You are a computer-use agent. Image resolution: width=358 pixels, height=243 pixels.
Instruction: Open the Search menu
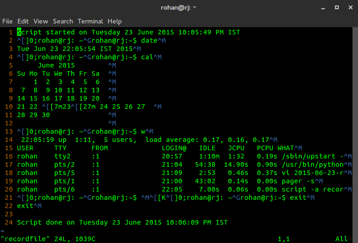63,21
